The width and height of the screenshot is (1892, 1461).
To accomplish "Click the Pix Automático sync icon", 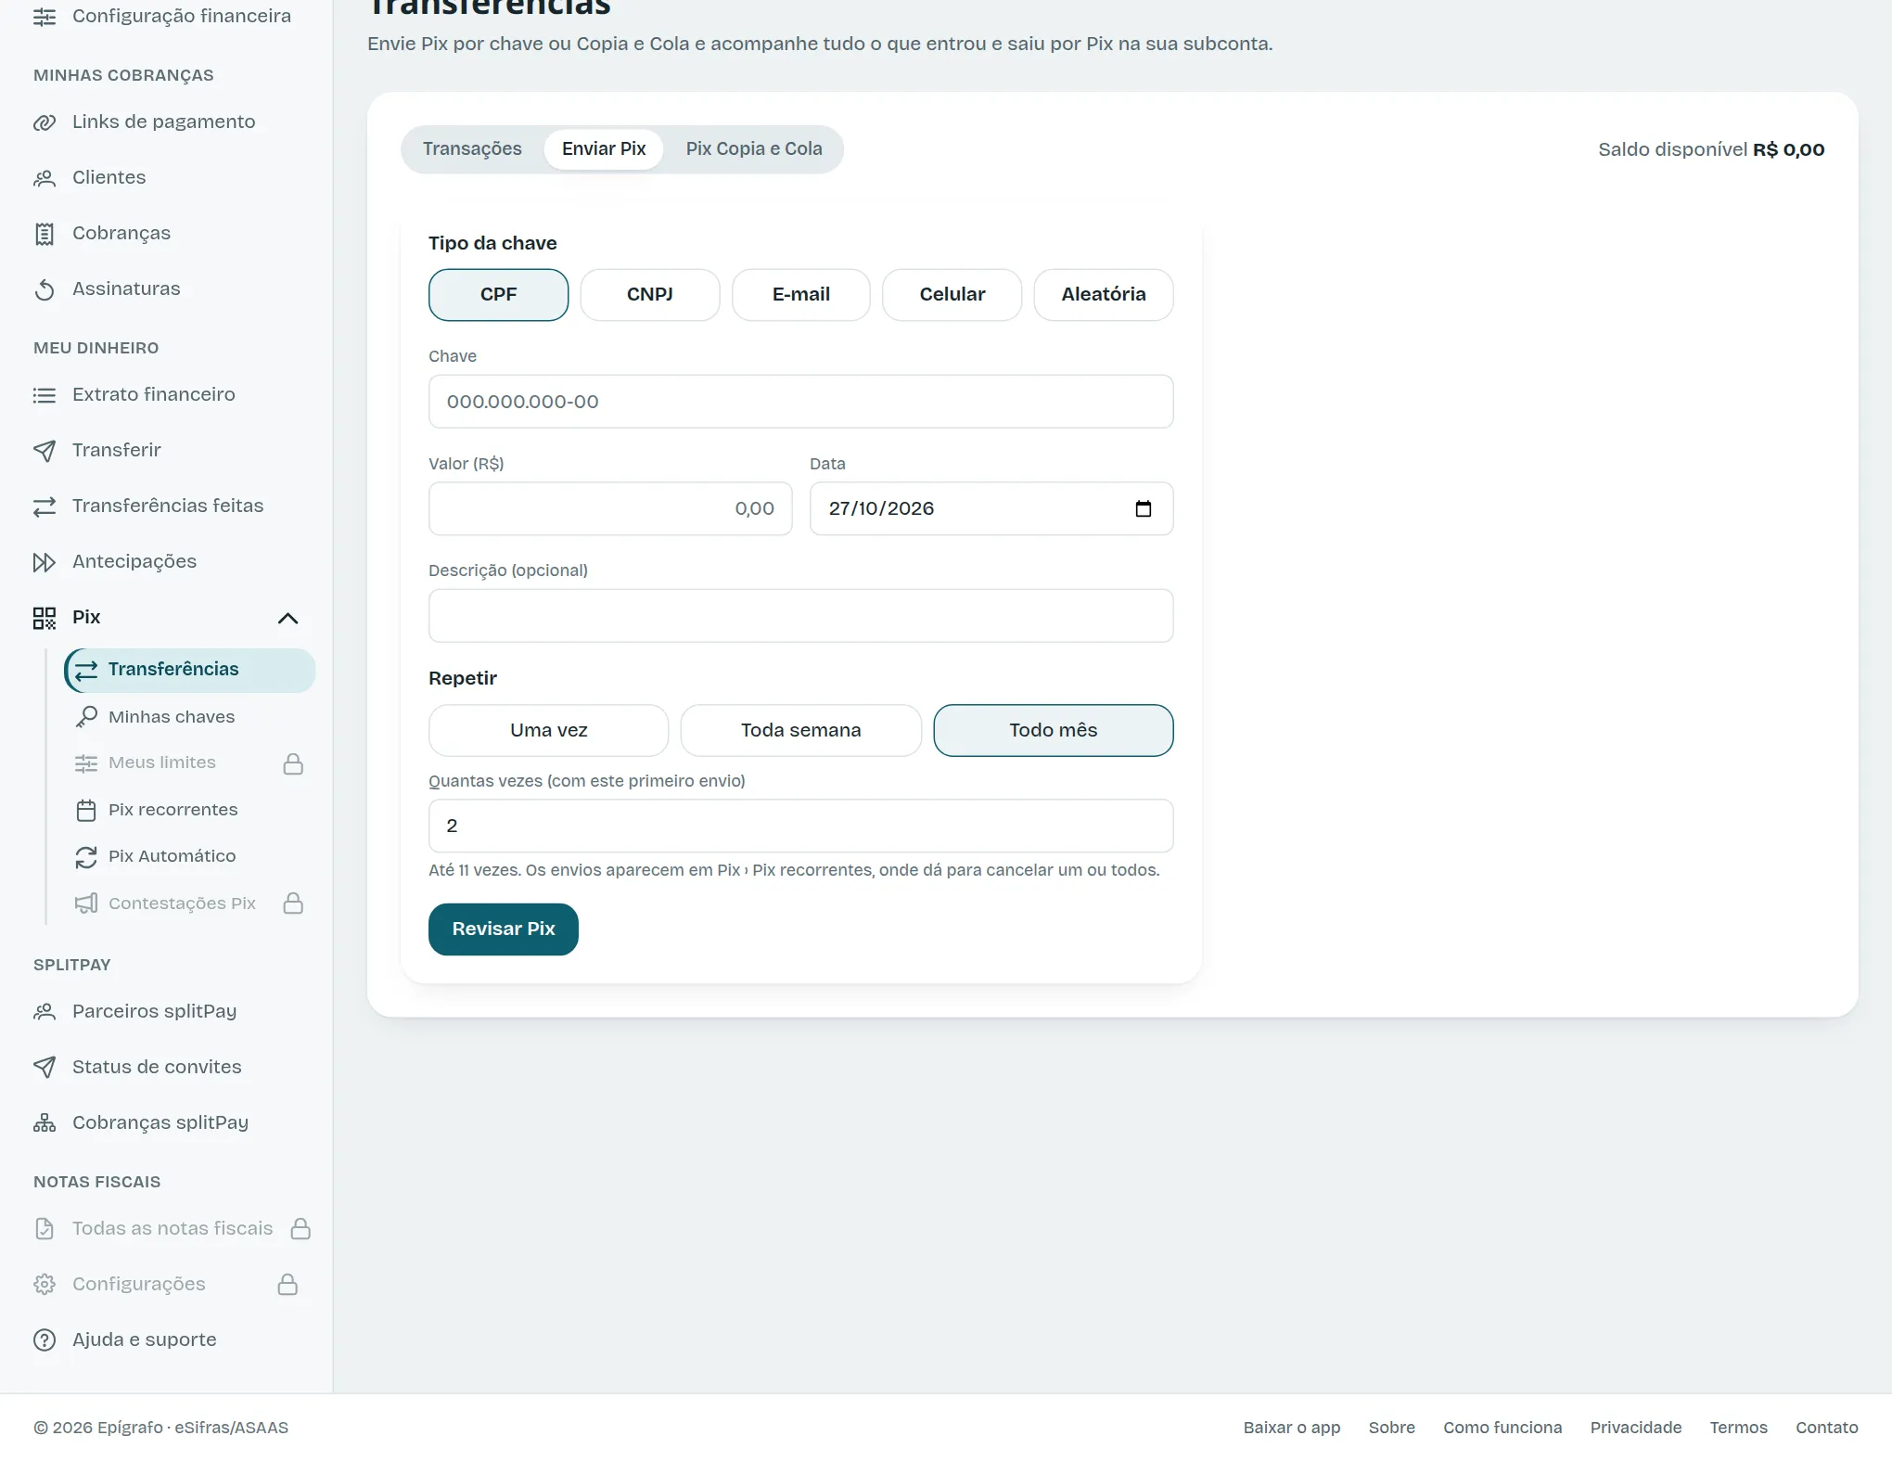I will 86,856.
